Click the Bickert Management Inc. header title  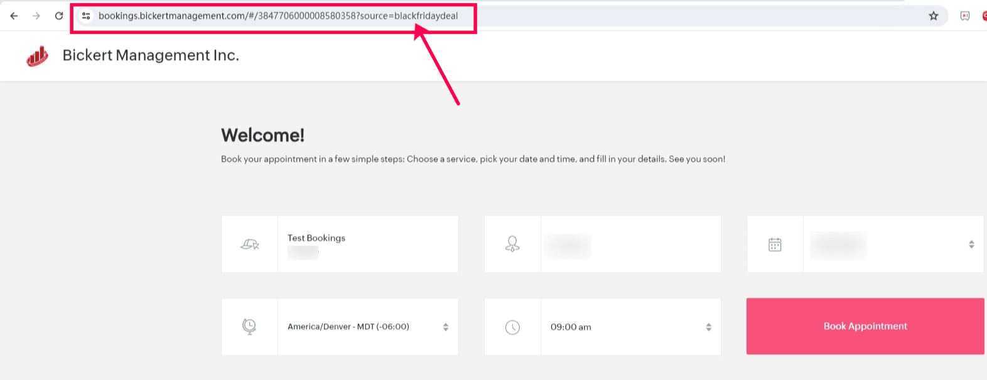pyautogui.click(x=151, y=55)
